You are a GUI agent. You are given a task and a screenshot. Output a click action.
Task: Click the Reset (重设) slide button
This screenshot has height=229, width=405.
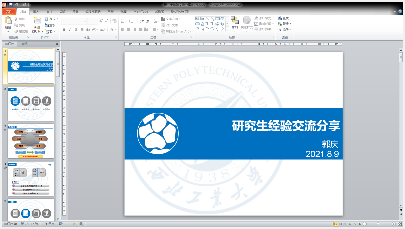(50, 25)
